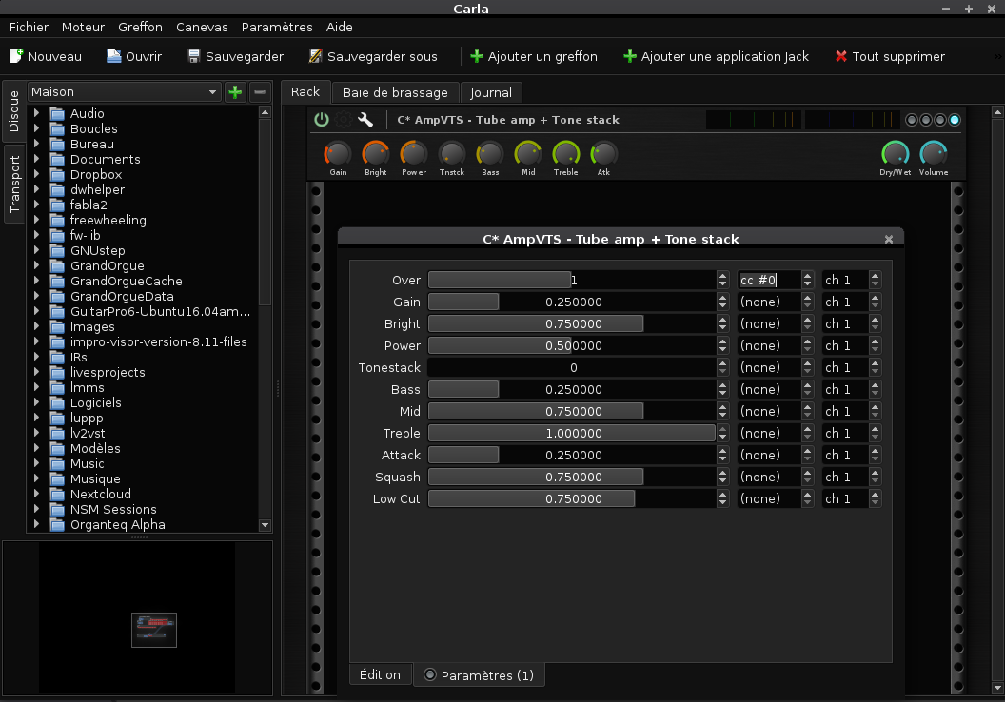The width and height of the screenshot is (1005, 702).
Task: Adjust the Gain knob in rack
Action: point(338,154)
